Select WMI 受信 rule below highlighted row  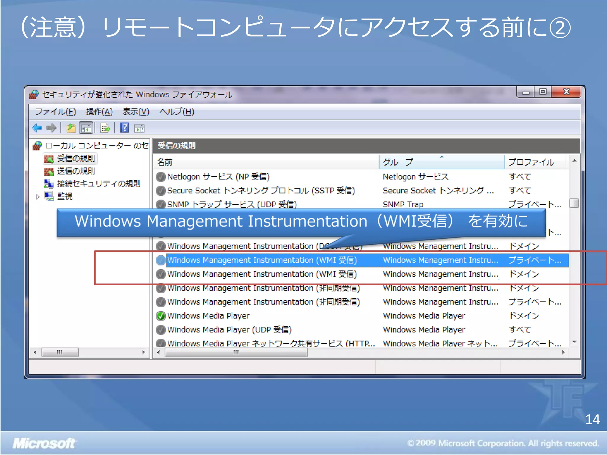262,274
